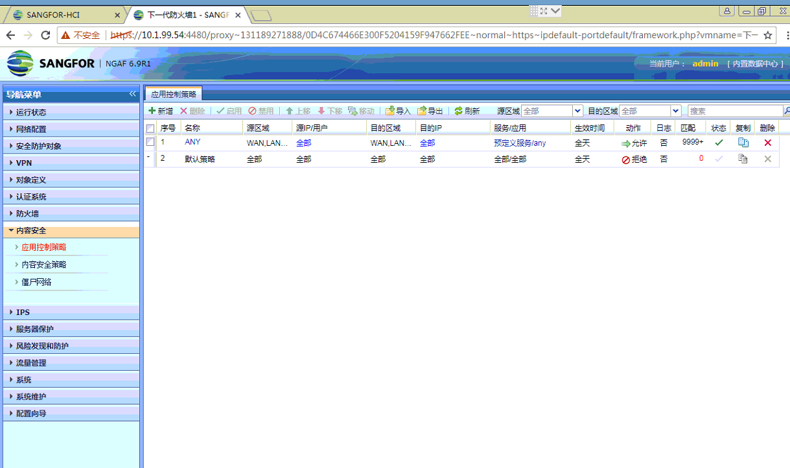Select 应用控制策略 in the navigation tree

[x=44, y=247]
